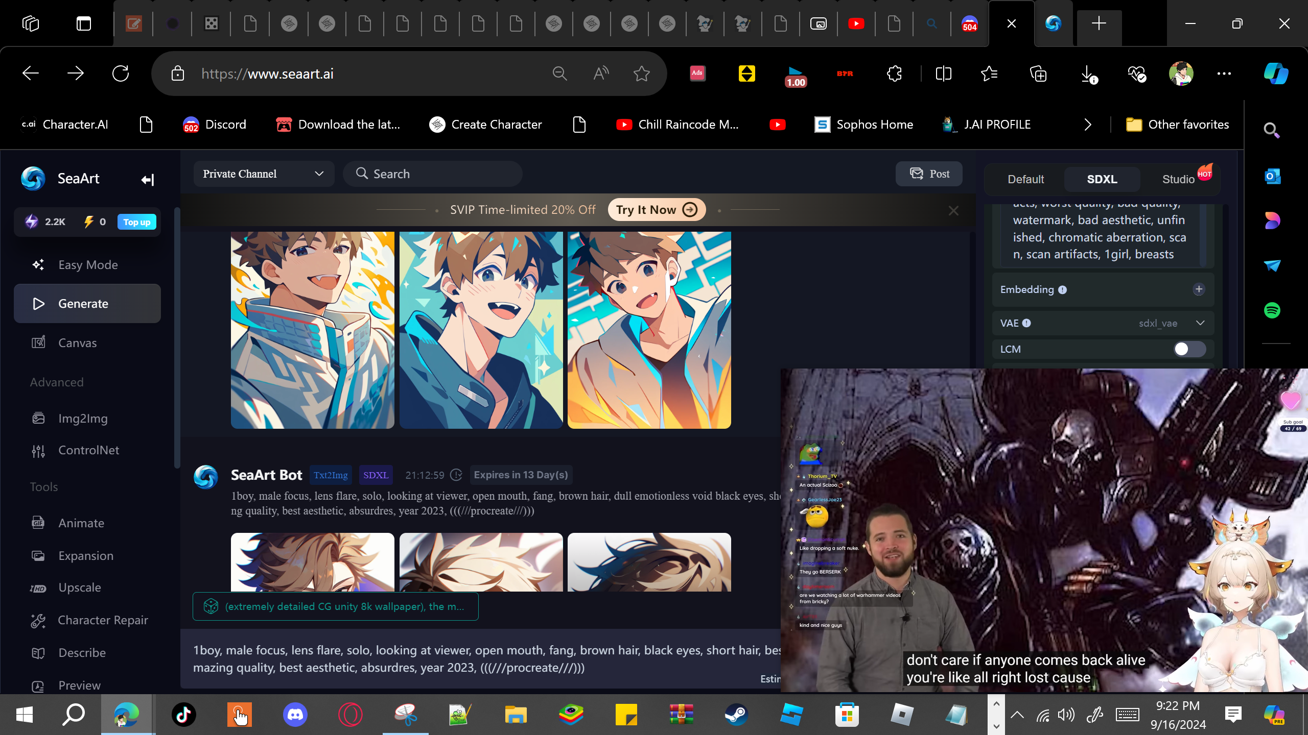Viewport: 1308px width, 735px height.
Task: Switch to the Studio tab
Action: point(1178,180)
